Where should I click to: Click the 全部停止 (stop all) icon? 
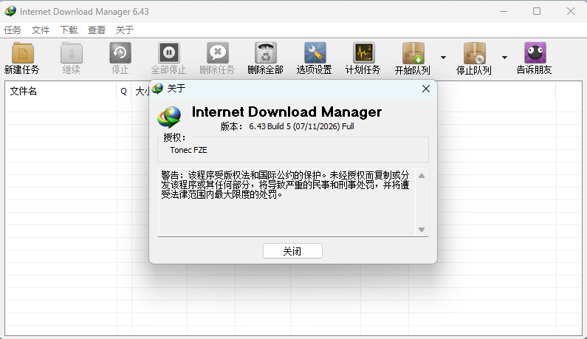[168, 53]
